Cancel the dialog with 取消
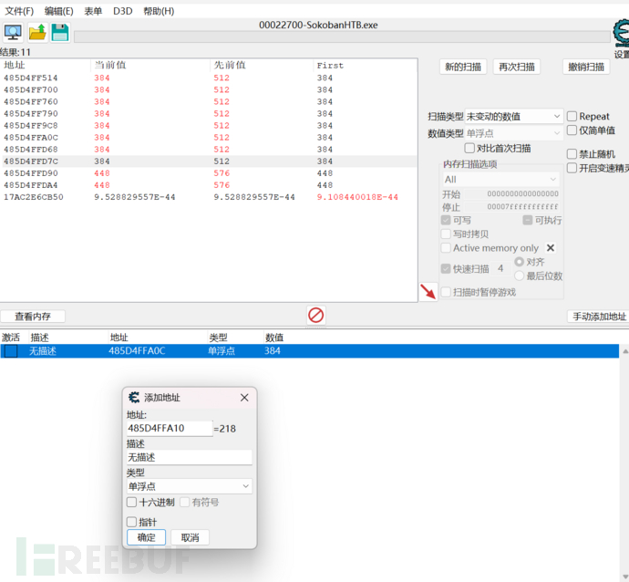The width and height of the screenshot is (629, 582). click(x=190, y=537)
